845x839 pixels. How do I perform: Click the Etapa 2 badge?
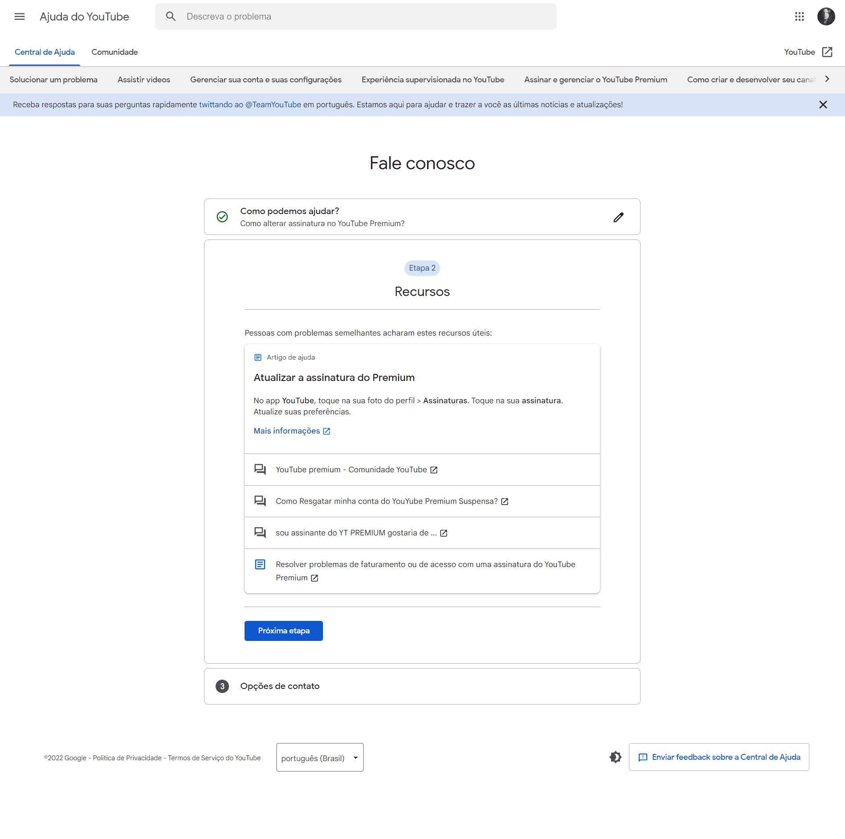(422, 268)
